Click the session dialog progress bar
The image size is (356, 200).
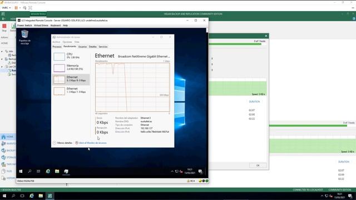pos(235,44)
